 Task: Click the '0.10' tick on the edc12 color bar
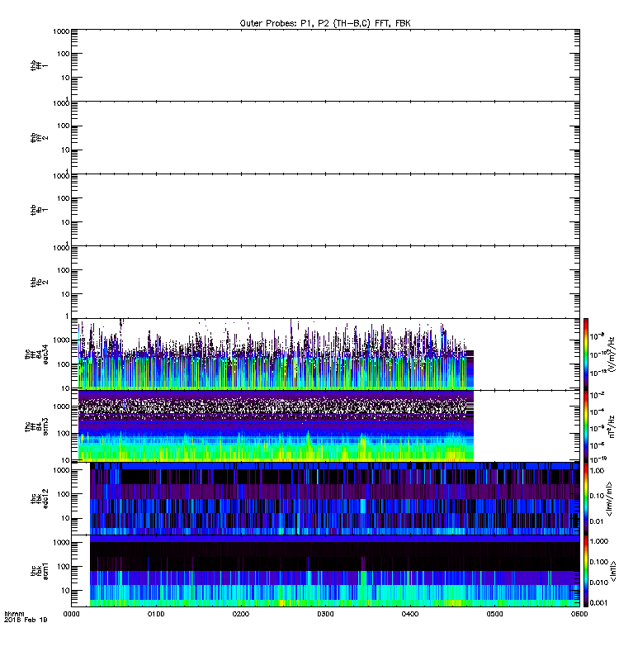(x=597, y=495)
